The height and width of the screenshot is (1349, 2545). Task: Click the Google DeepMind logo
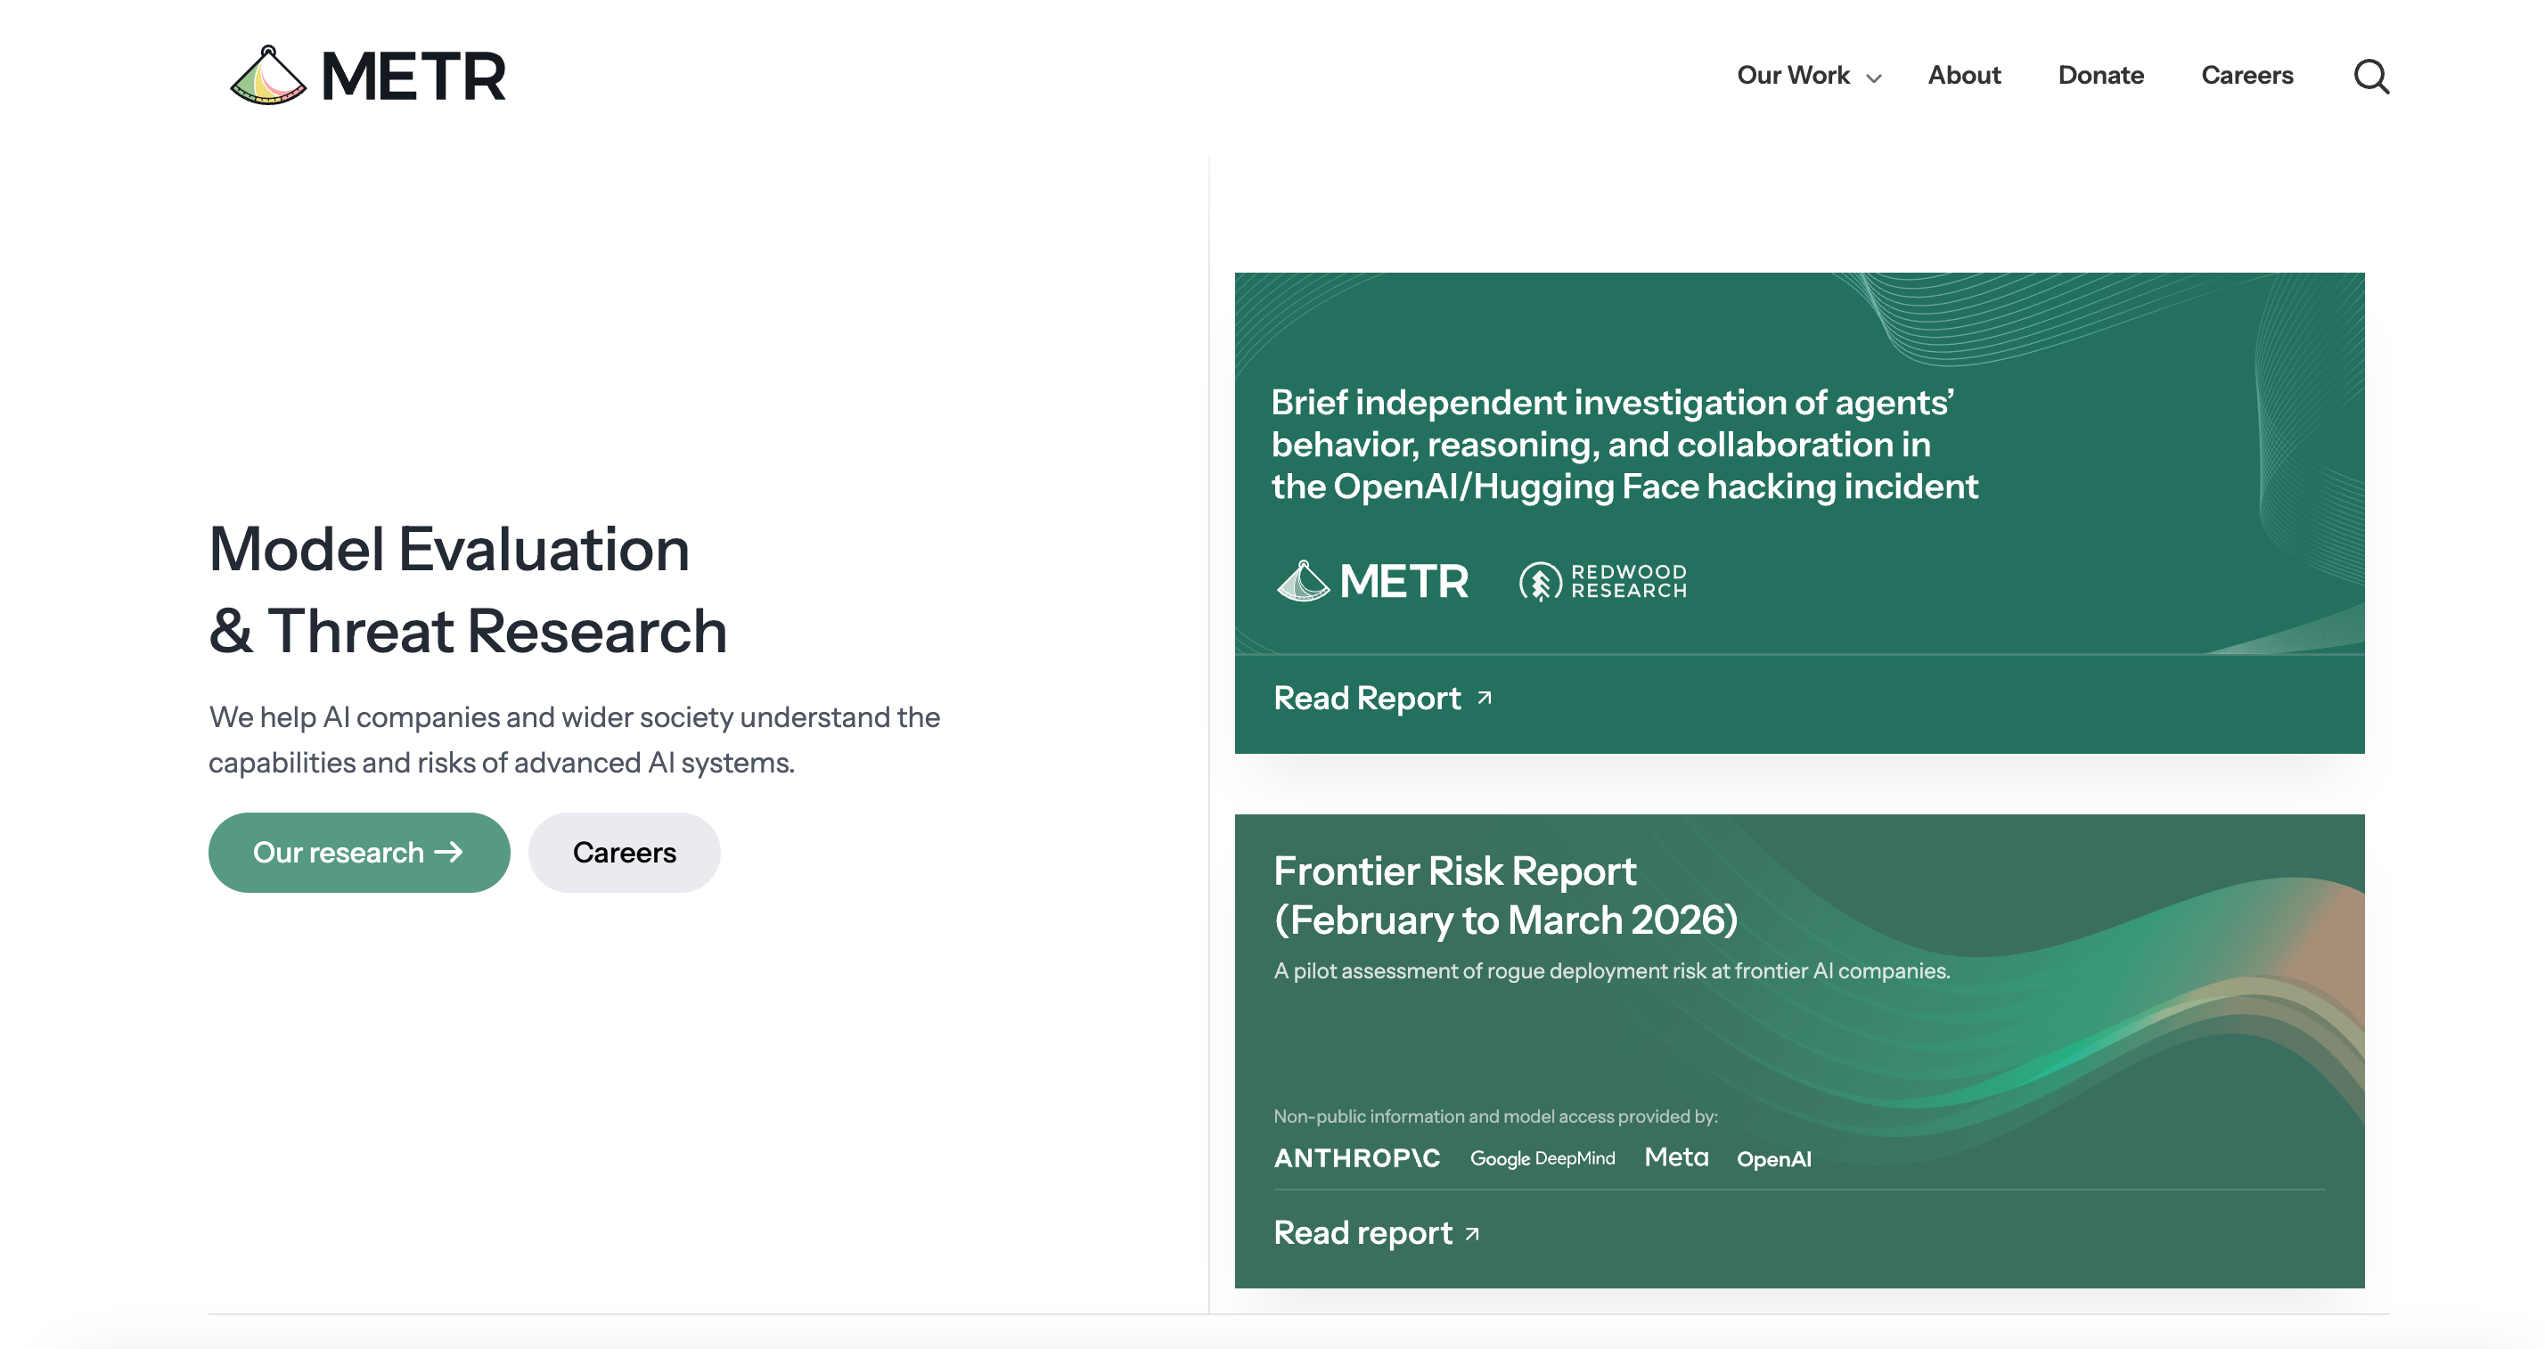[1543, 1158]
